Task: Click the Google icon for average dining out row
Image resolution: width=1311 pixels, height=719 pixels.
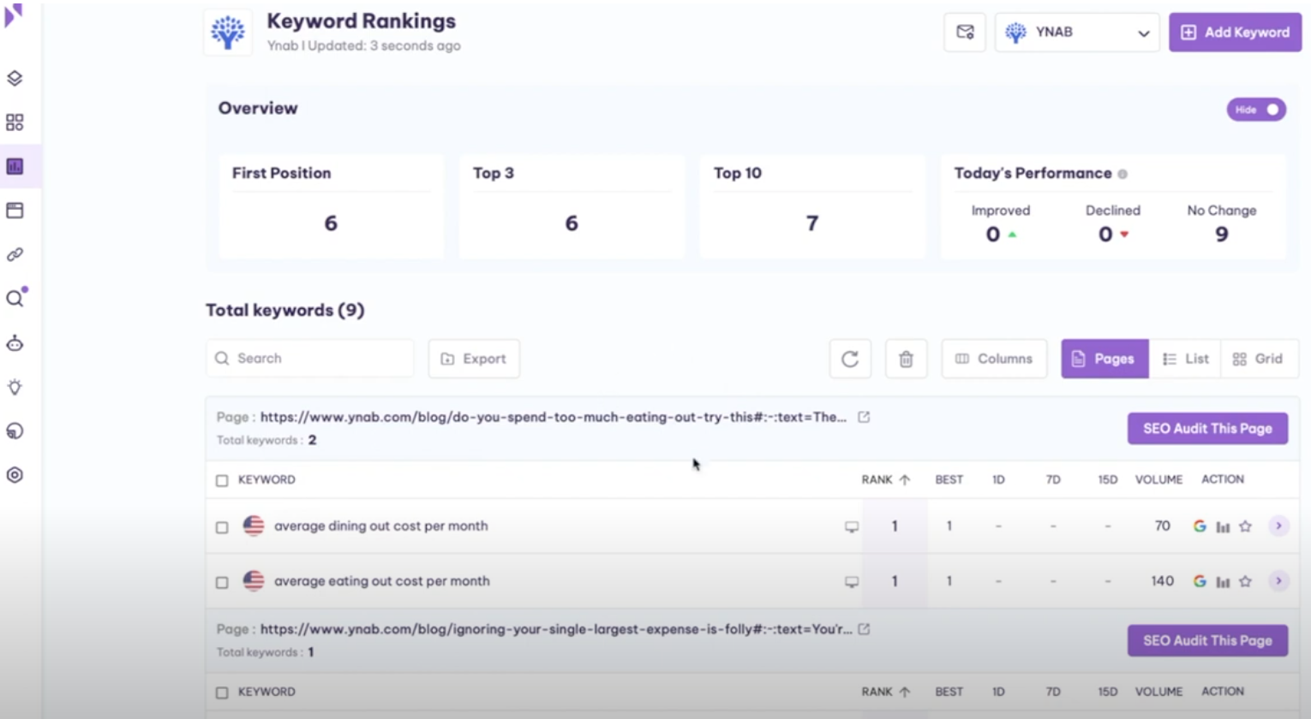Action: coord(1200,526)
